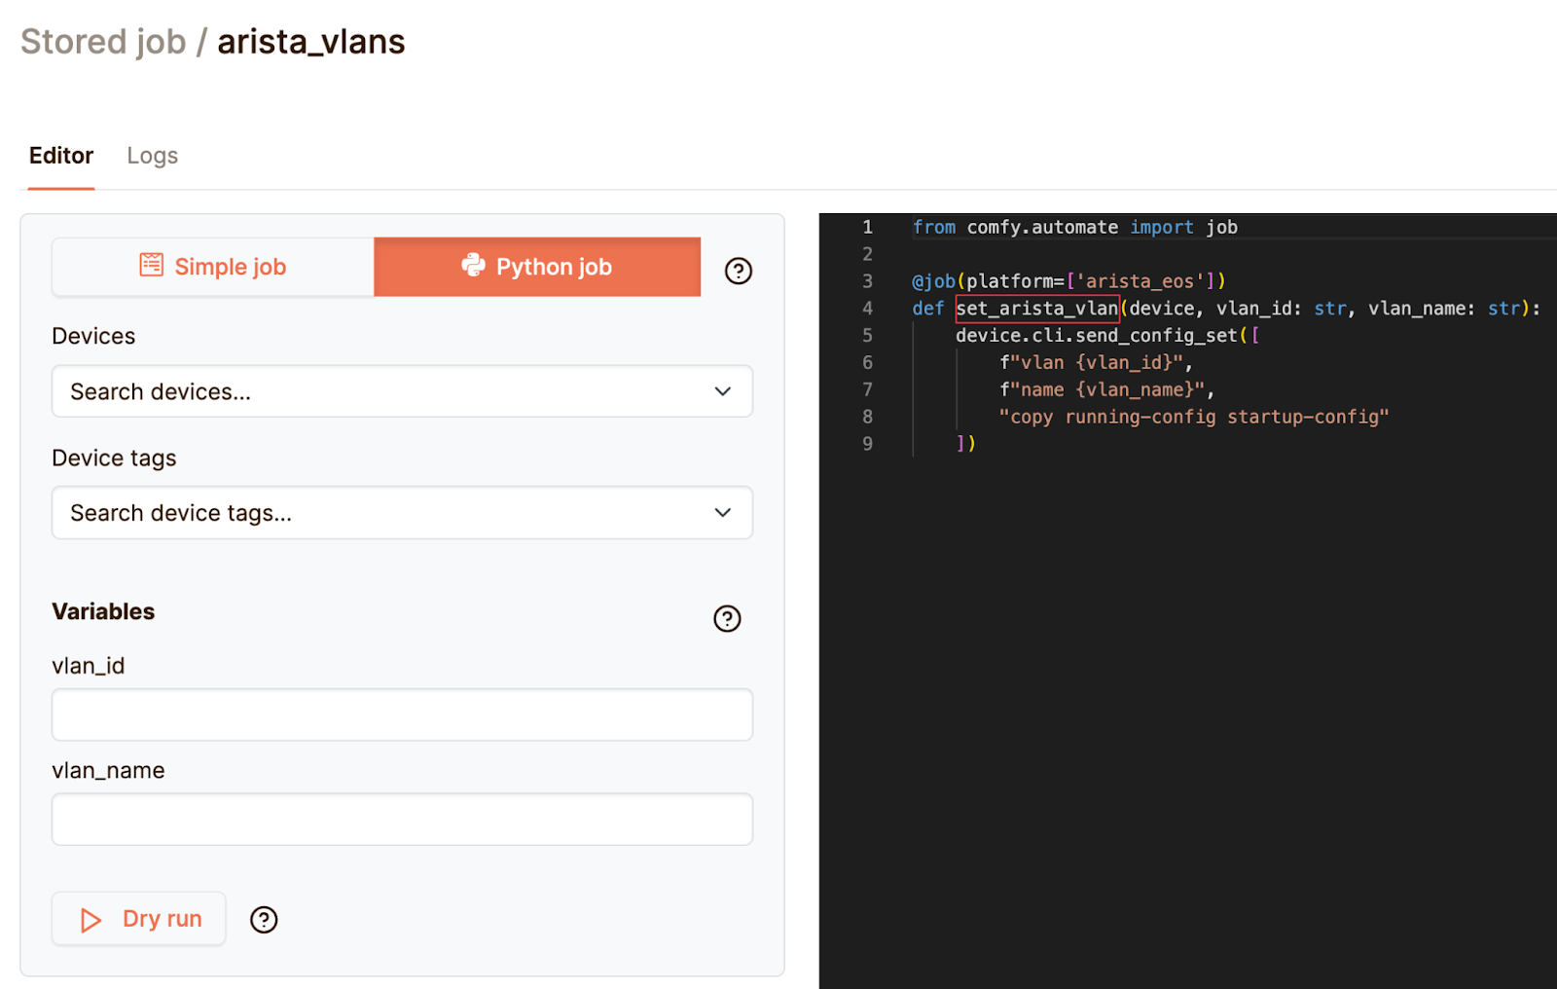Viewport: 1557px width, 989px height.
Task: Click the Variables help question mark icon
Action: click(727, 618)
